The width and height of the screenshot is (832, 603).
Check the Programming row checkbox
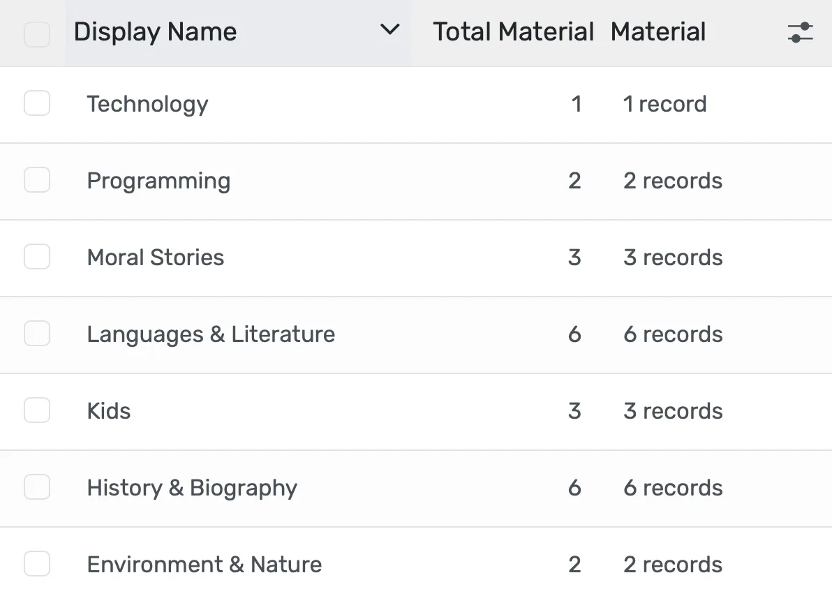pos(36,180)
